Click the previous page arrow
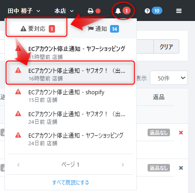195x193 pixels. pyautogui.click(x=18, y=165)
